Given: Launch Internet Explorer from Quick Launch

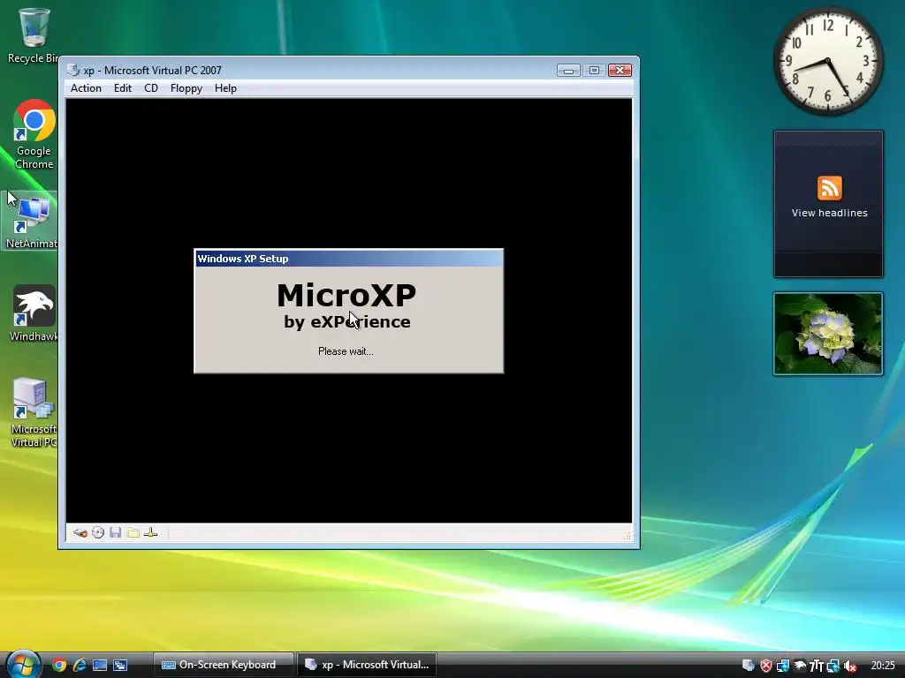Looking at the screenshot, I should tap(79, 665).
